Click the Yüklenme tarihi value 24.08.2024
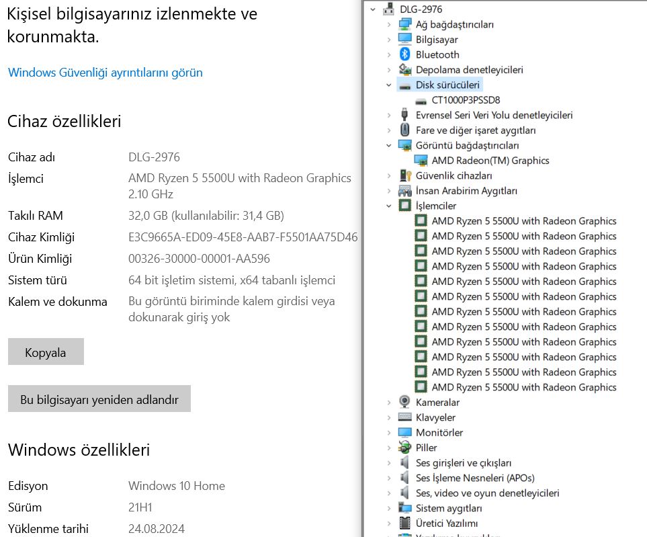 click(x=157, y=529)
